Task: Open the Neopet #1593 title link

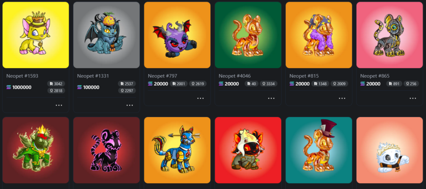Action: [x=22, y=76]
